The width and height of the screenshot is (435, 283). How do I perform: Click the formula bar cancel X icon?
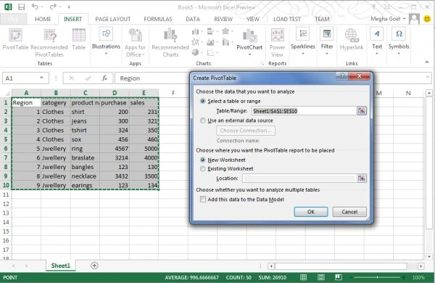(x=71, y=78)
